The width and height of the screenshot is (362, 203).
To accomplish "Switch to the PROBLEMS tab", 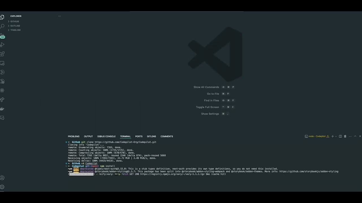I will coord(74,136).
